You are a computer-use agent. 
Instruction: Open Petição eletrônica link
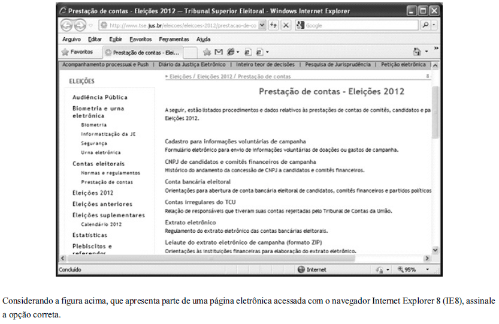click(x=403, y=64)
